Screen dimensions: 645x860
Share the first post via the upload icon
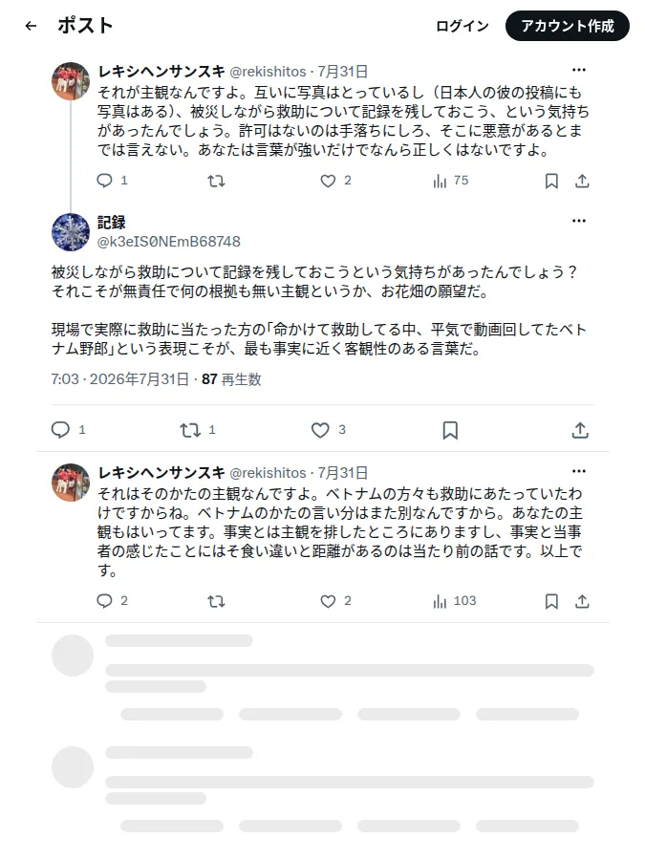[x=582, y=181]
